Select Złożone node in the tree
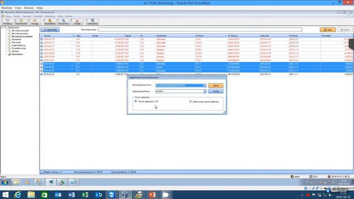 point(15,51)
